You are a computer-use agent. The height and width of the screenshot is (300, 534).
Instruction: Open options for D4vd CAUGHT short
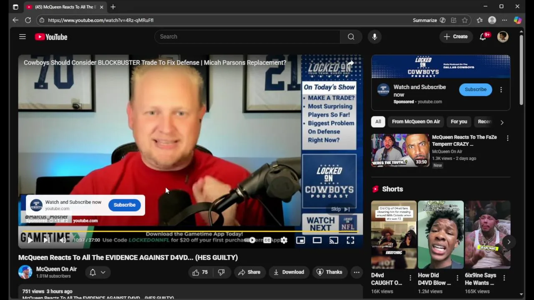coord(410,278)
